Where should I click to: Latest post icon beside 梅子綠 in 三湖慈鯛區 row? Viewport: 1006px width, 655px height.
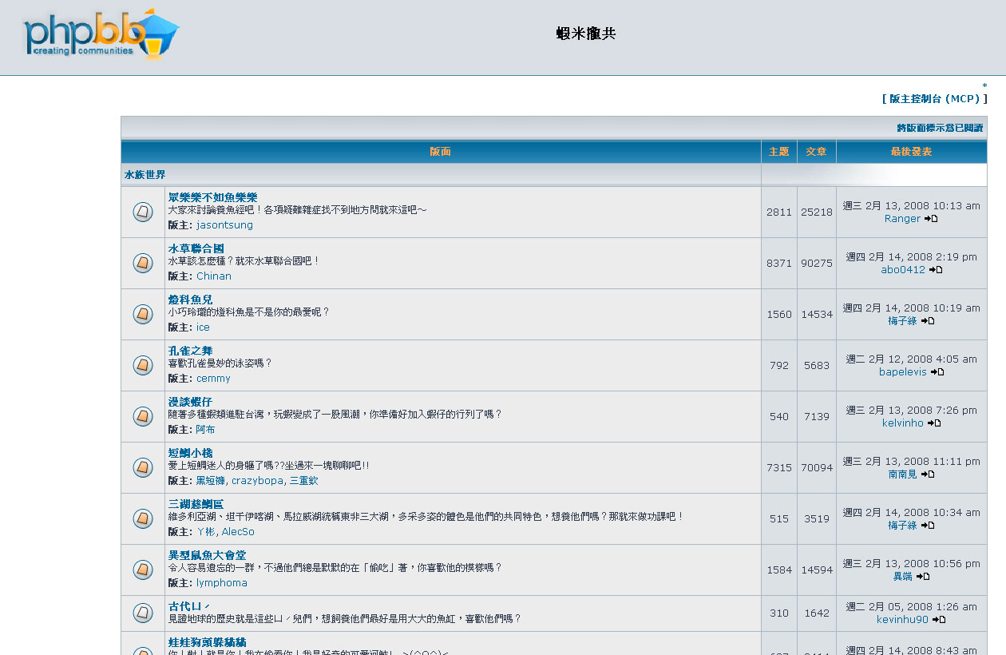(x=928, y=526)
